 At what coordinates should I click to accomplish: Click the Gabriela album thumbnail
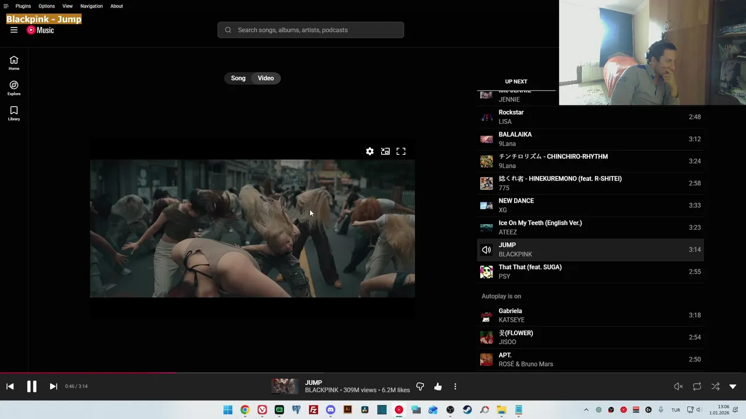[x=486, y=315]
